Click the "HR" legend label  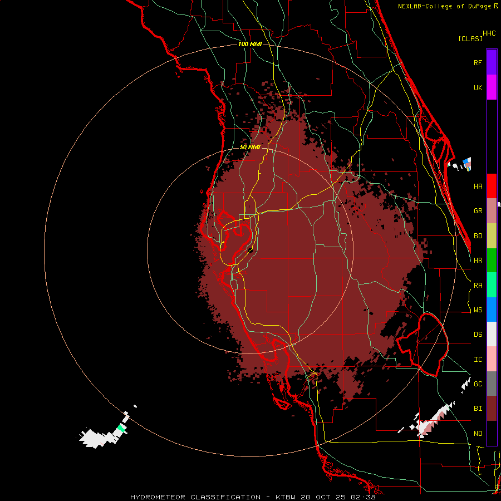coord(478,261)
